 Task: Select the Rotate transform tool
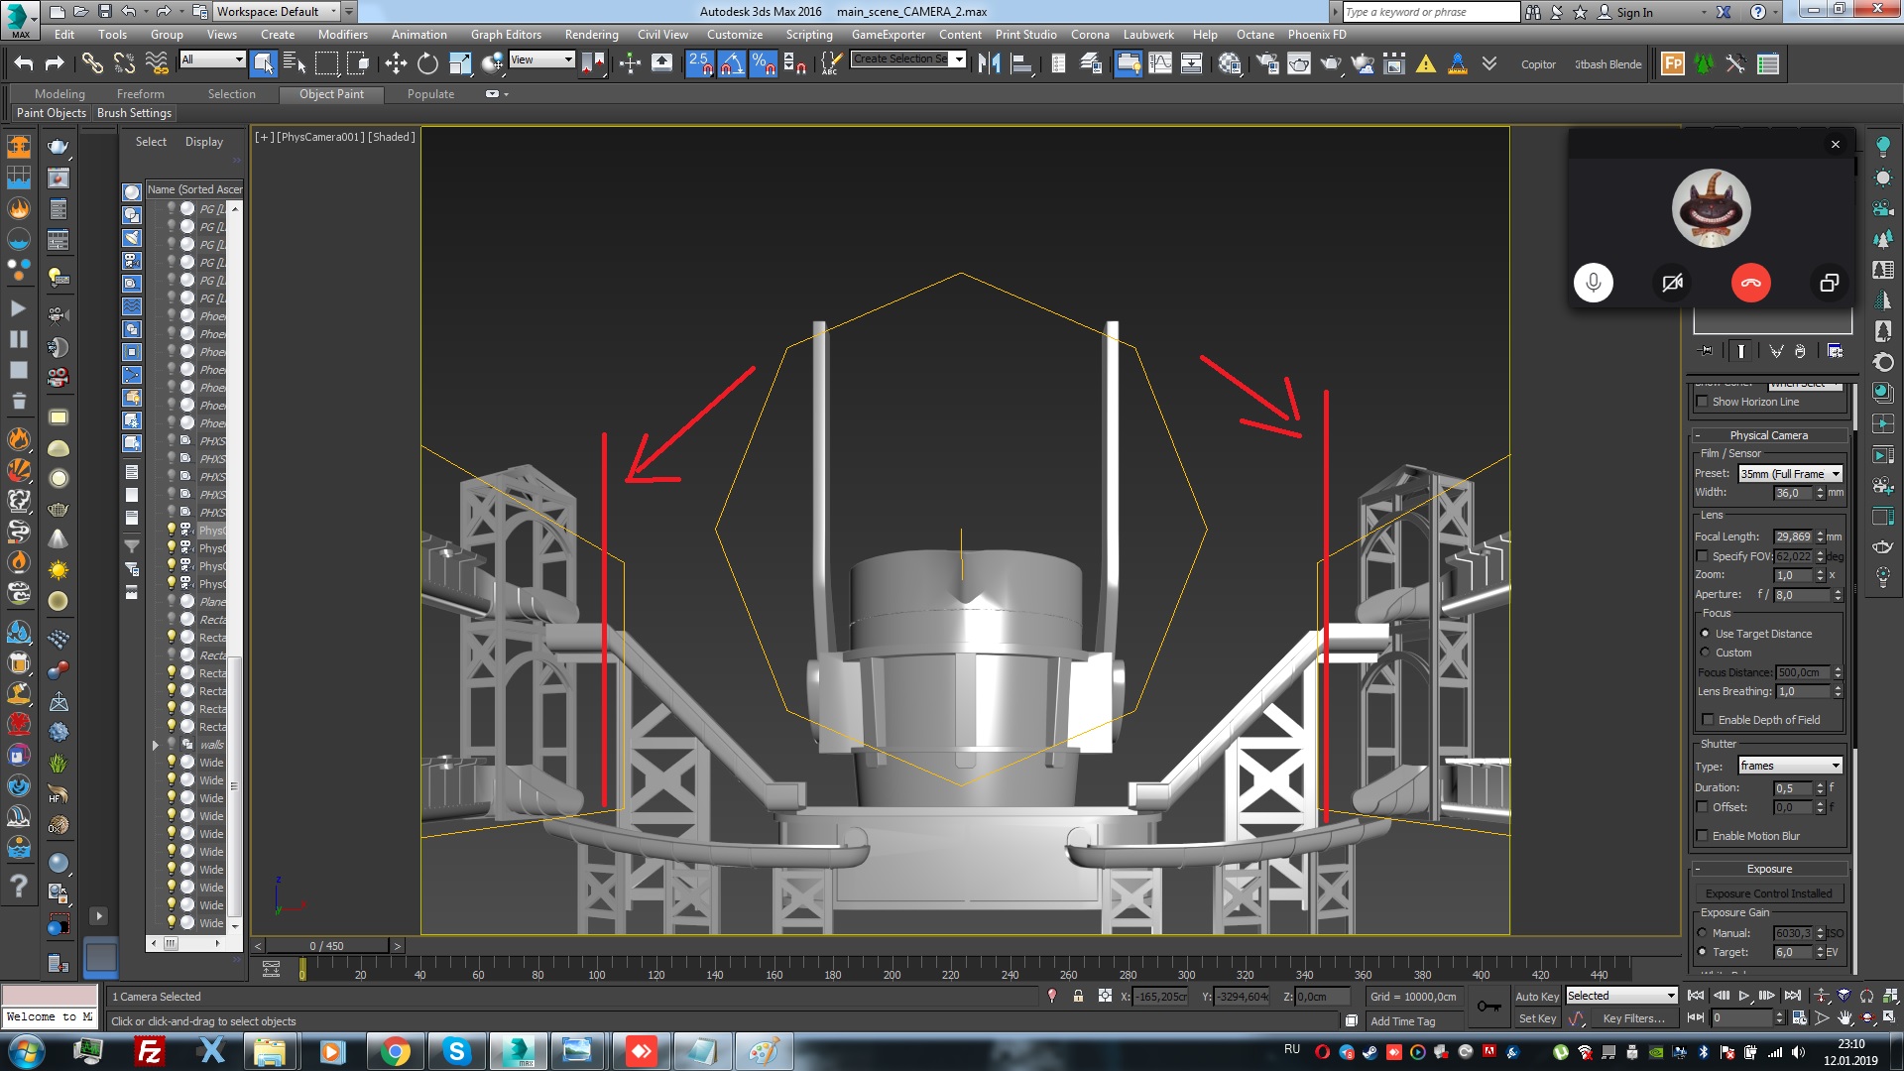pyautogui.click(x=427, y=64)
